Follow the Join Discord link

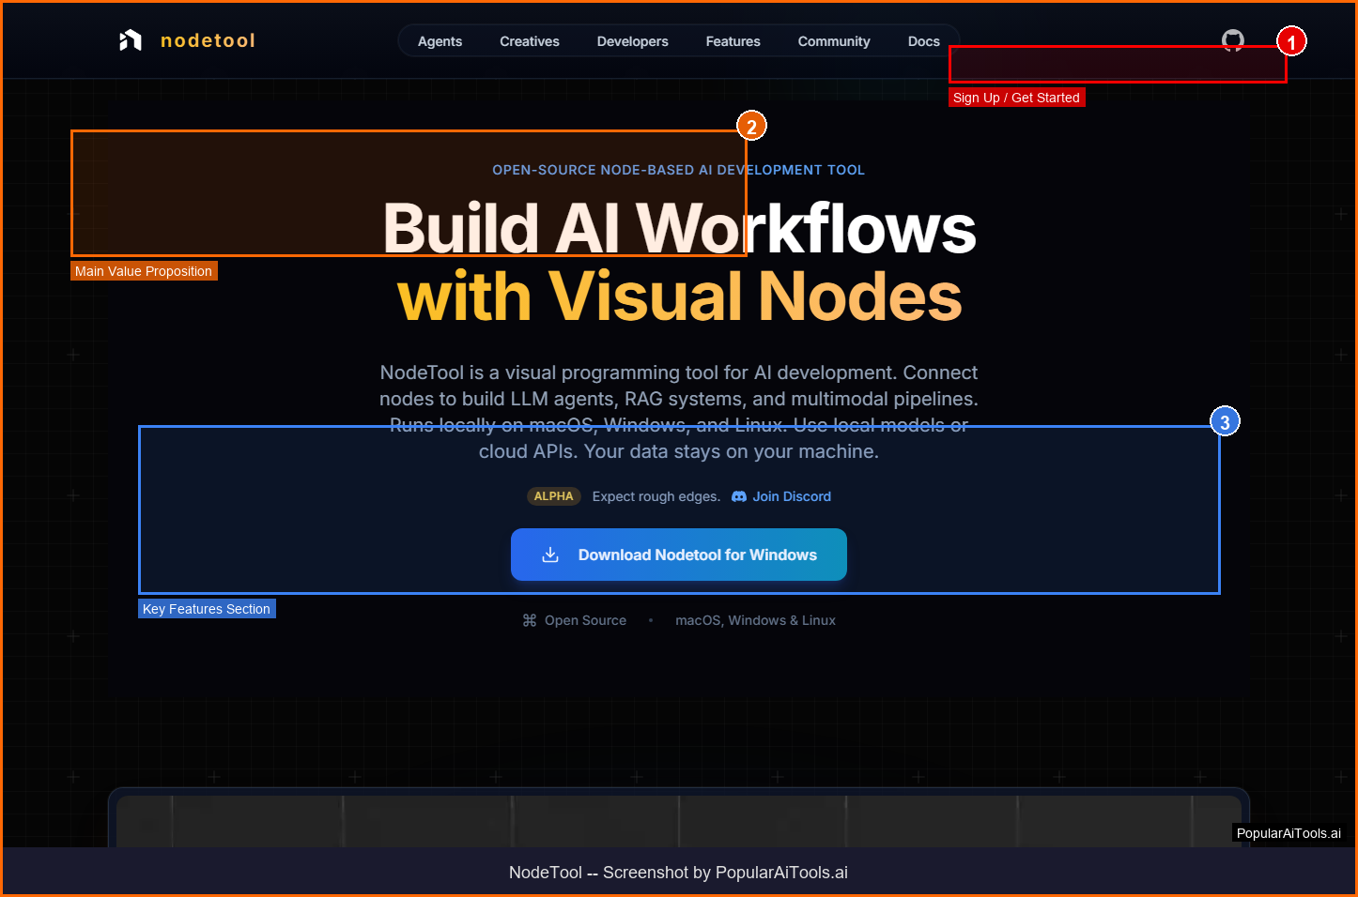point(791,496)
